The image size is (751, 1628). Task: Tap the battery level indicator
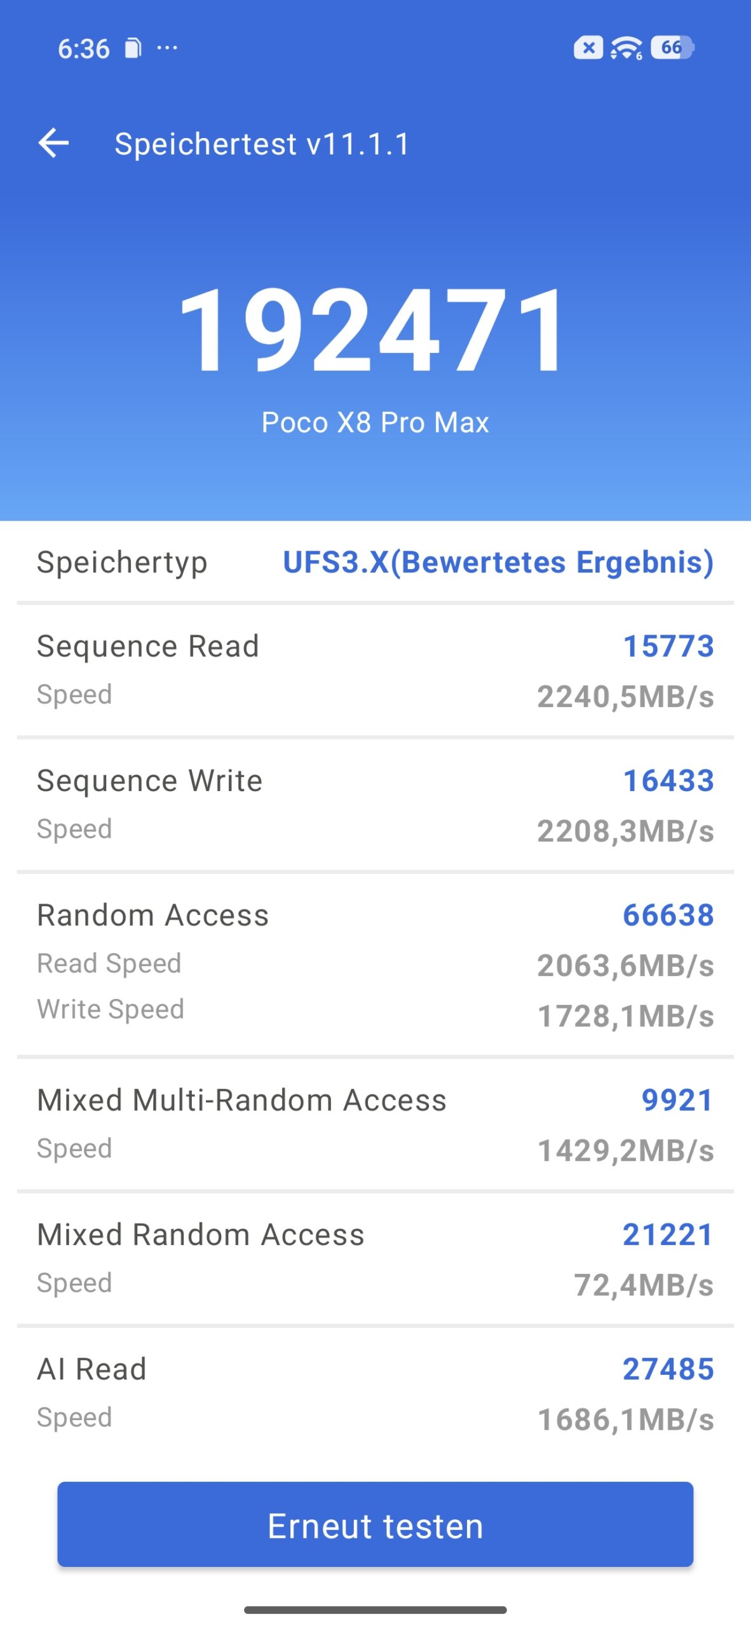(672, 48)
